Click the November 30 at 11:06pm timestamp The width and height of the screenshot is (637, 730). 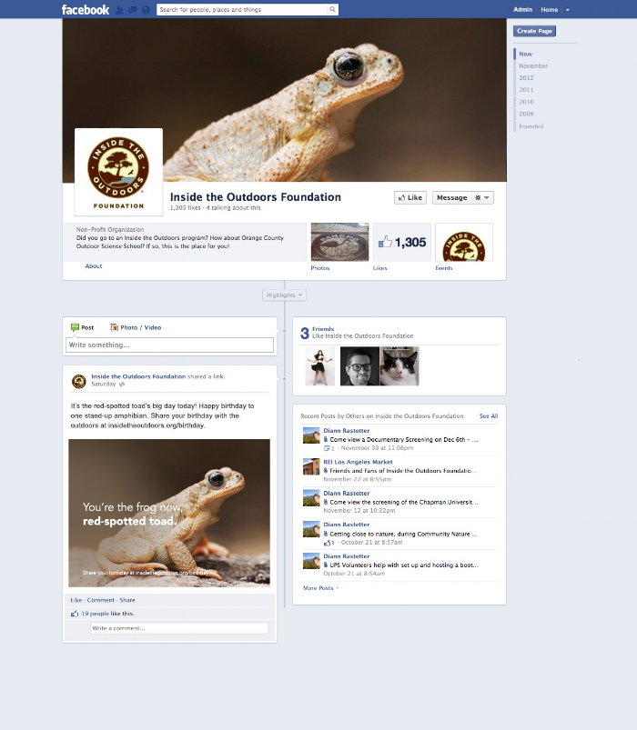pos(377,448)
